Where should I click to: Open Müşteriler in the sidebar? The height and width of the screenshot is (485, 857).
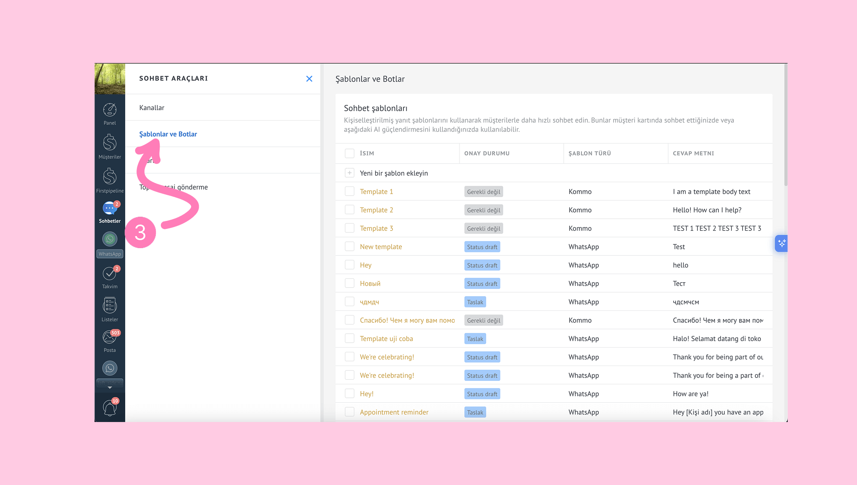click(110, 143)
